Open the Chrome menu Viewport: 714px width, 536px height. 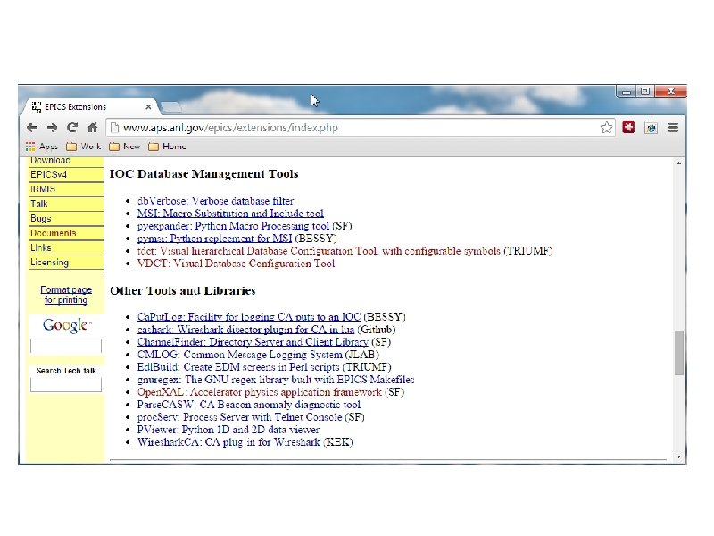[673, 128]
